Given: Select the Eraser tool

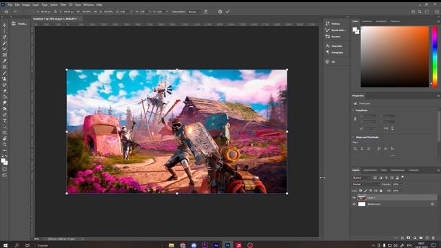Looking at the screenshot, I should (x=5, y=91).
